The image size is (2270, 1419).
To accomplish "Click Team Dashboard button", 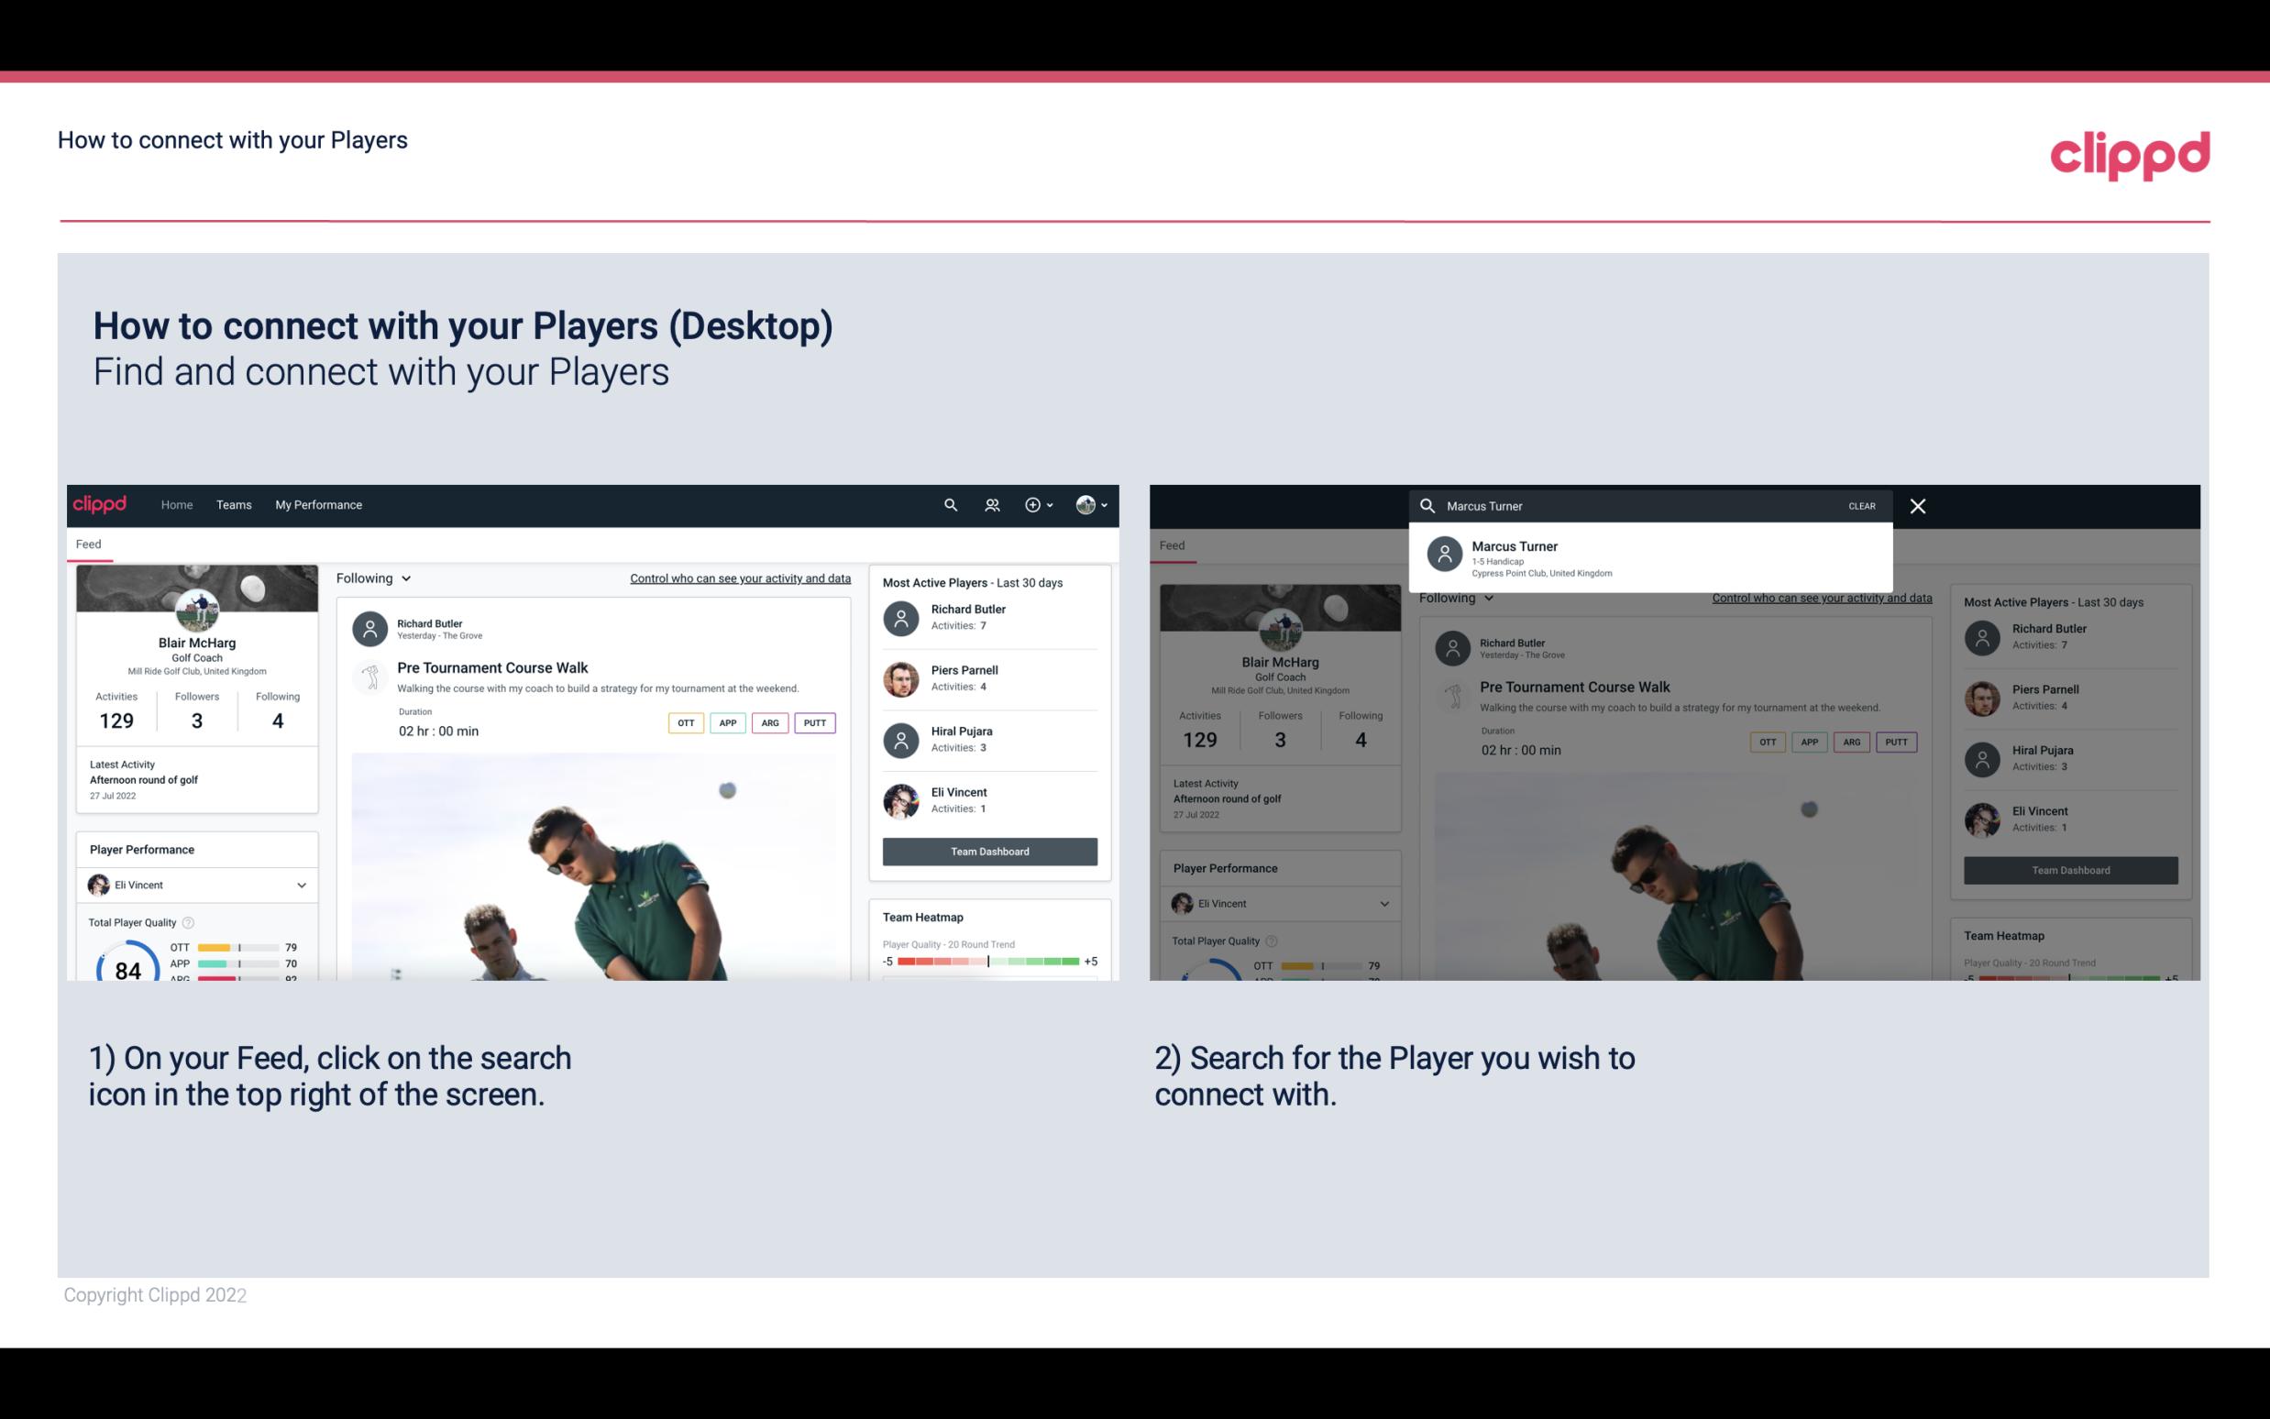I will tap(988, 850).
